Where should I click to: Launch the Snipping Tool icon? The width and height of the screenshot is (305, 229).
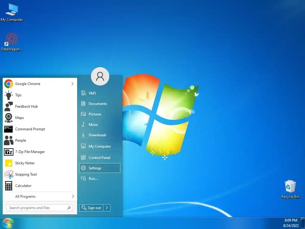(9, 174)
